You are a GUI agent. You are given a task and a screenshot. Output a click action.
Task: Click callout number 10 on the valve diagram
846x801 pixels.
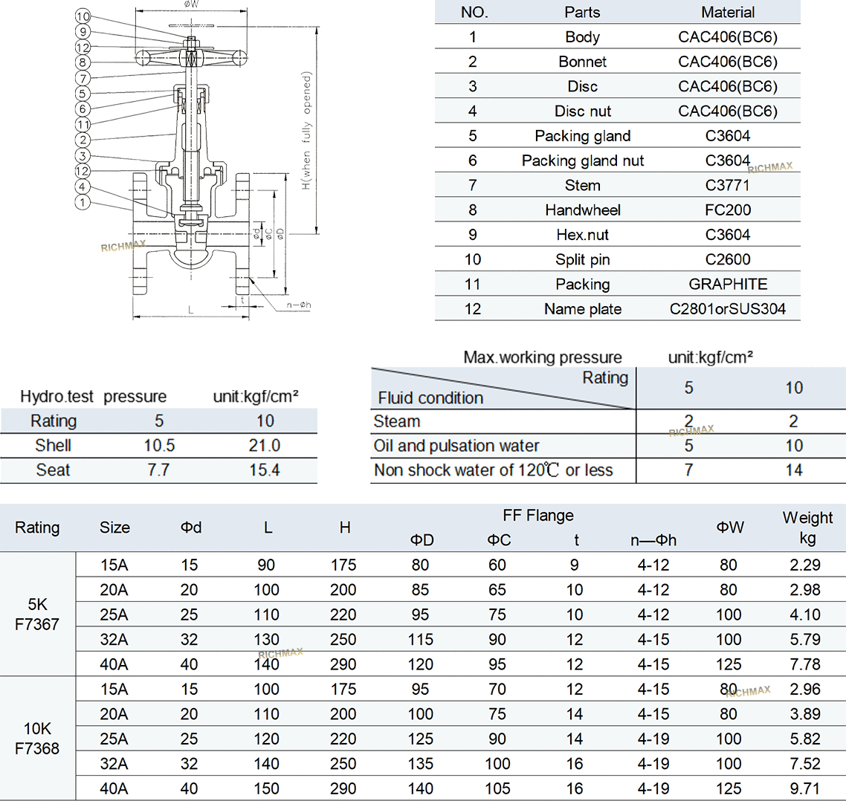83,16
